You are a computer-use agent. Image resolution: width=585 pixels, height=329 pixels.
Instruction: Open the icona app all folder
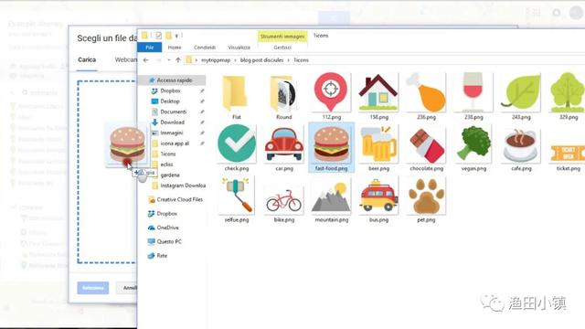(x=175, y=143)
